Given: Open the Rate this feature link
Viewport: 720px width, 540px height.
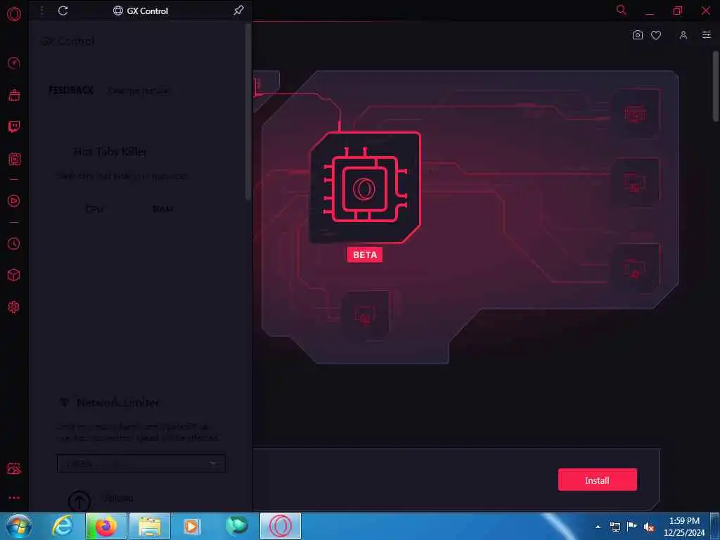Looking at the screenshot, I should [139, 91].
